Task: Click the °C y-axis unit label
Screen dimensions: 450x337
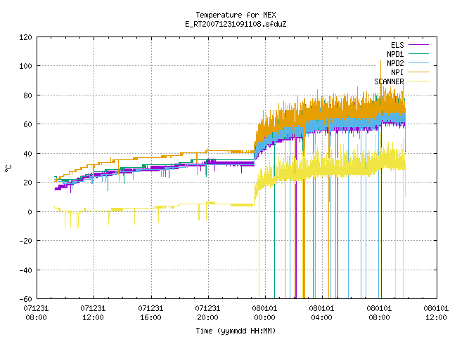Action: (8, 168)
